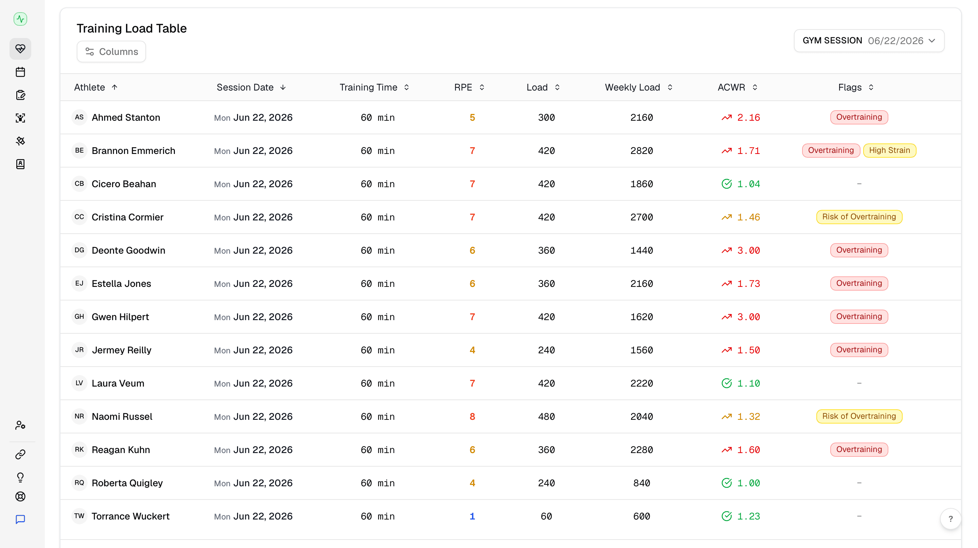Open athlete Estella Jones
The height and width of the screenshot is (548, 978).
pos(122,284)
